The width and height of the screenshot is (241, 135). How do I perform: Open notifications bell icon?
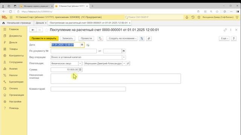click(x=187, y=17)
